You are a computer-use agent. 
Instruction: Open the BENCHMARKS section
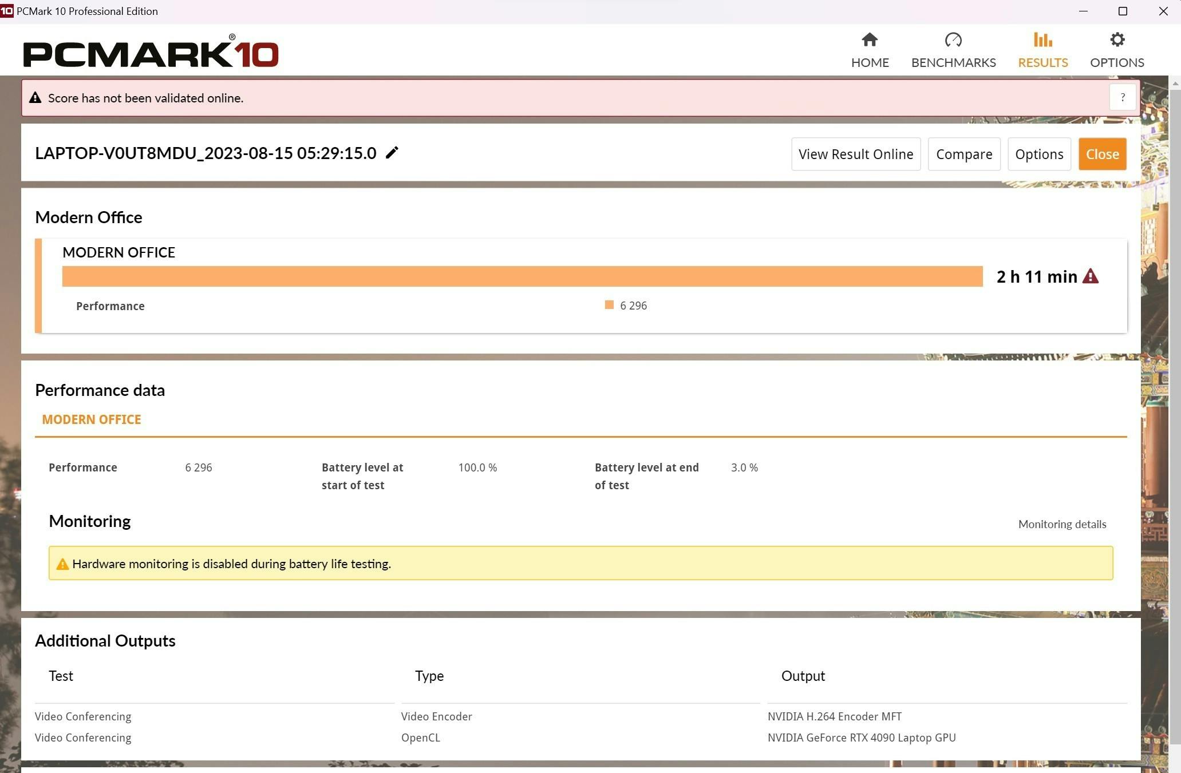953,50
